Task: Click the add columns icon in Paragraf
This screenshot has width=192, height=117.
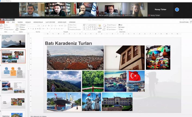Action: click(x=62, y=29)
